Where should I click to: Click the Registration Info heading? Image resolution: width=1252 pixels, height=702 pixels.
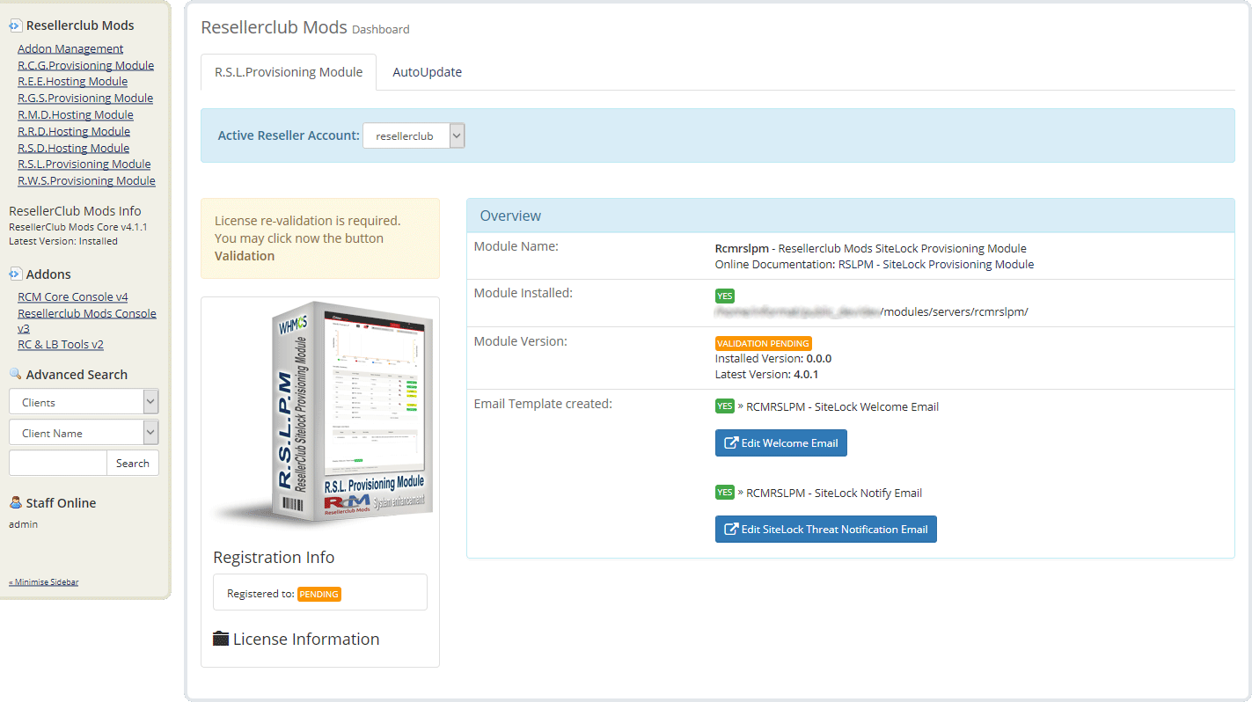click(274, 557)
